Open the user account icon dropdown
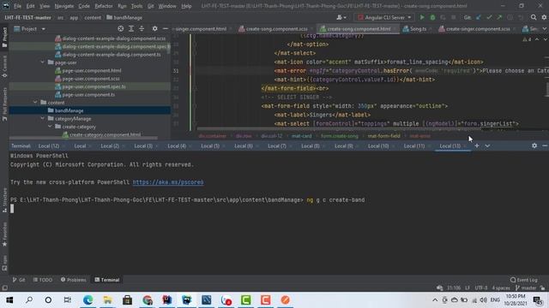Screen dimensions: 549x308 (x=341, y=17)
